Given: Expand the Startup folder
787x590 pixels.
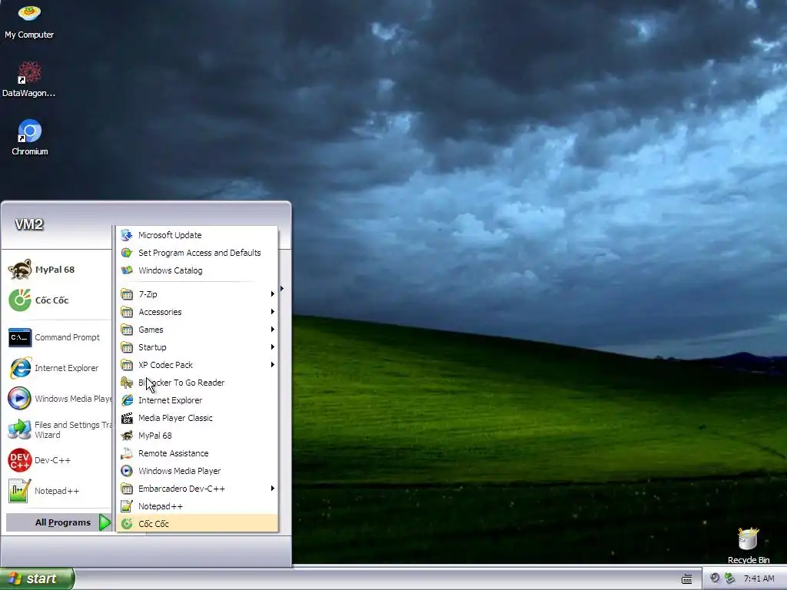Looking at the screenshot, I should tap(198, 346).
